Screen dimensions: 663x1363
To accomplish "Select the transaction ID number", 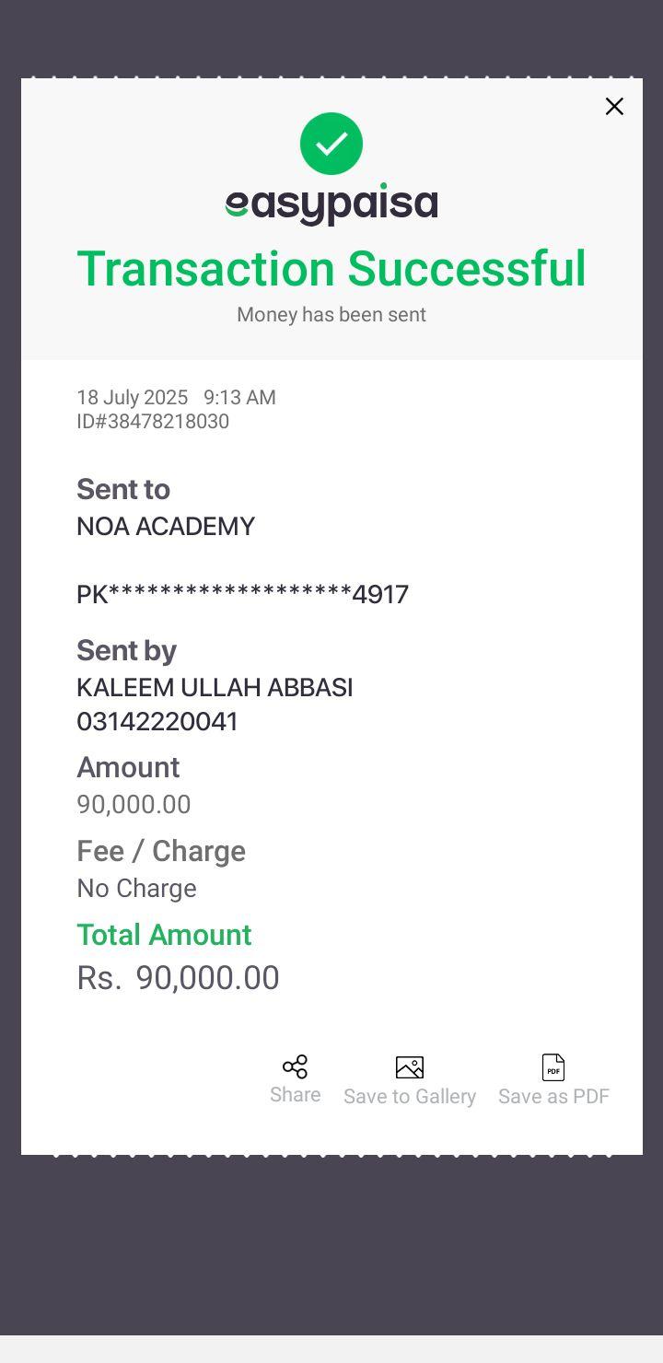I will [x=153, y=422].
